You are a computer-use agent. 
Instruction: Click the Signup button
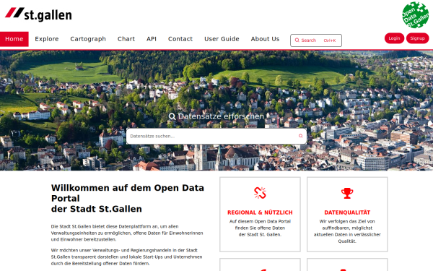click(417, 38)
